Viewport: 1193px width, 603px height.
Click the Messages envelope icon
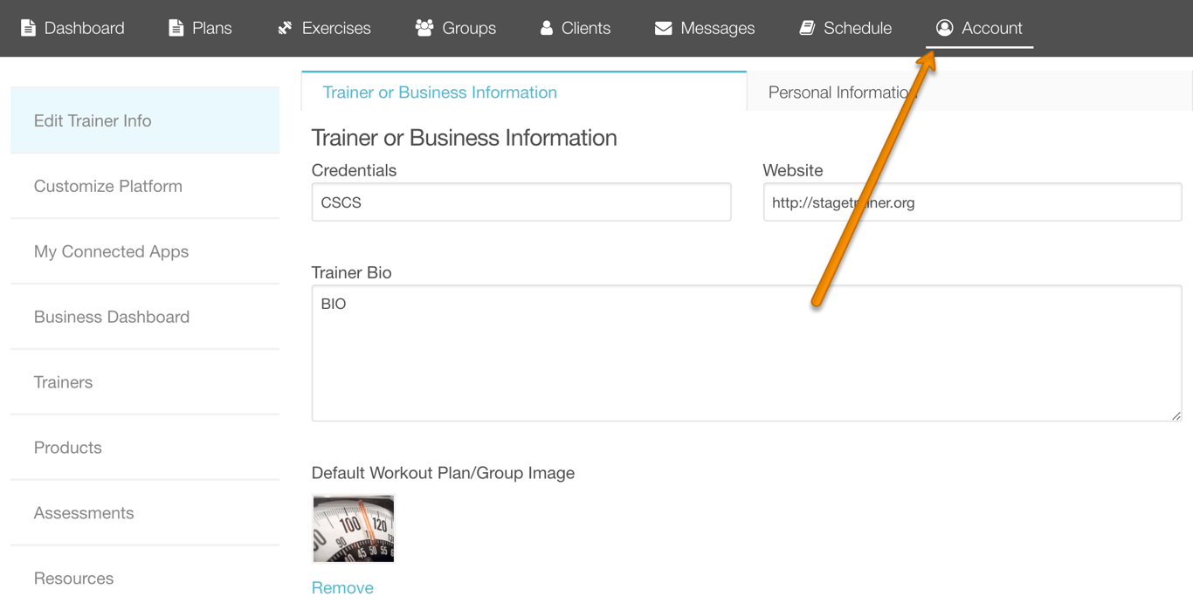click(x=664, y=28)
